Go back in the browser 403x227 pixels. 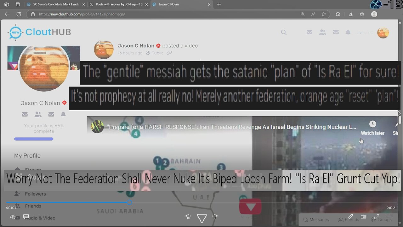tap(7, 14)
